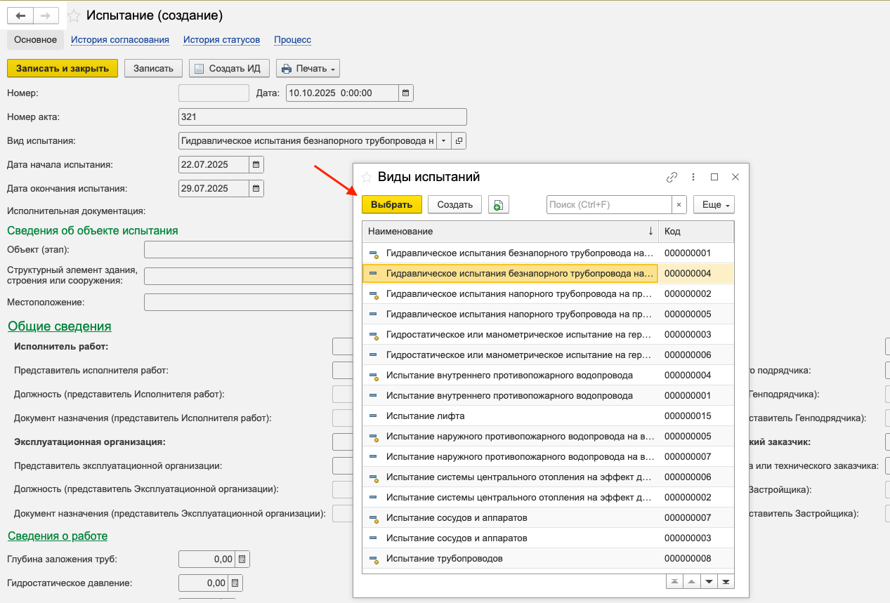Open calendar picker for Дата field
The width and height of the screenshot is (890, 603).
(x=405, y=93)
